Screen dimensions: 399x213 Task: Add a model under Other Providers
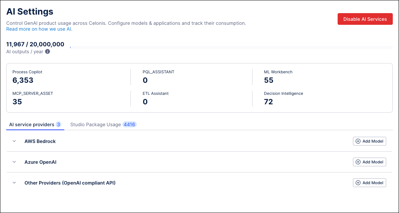click(369, 183)
